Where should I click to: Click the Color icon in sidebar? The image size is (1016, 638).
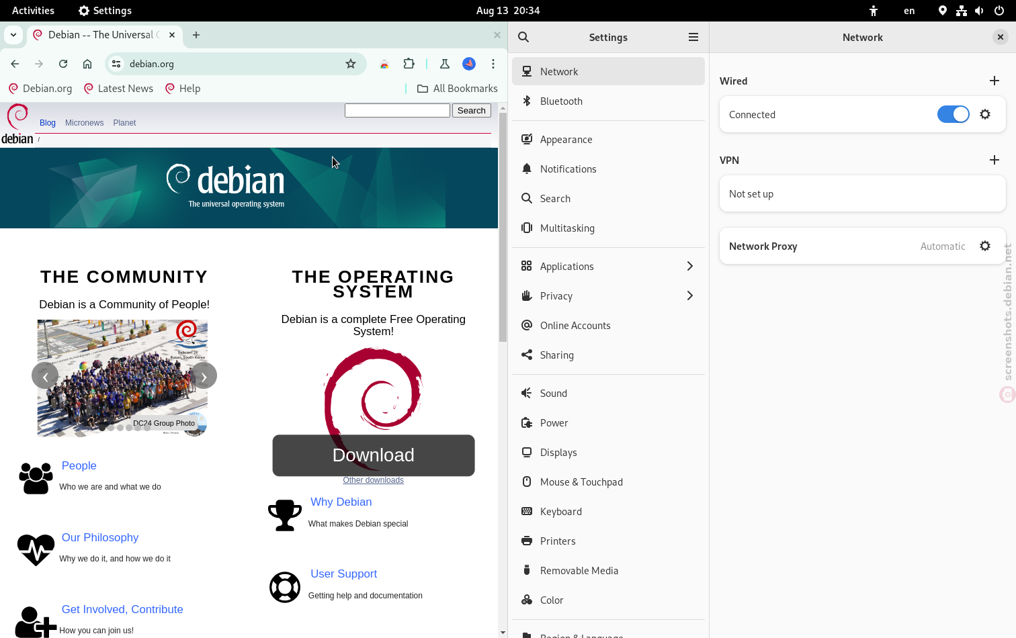[x=527, y=600]
